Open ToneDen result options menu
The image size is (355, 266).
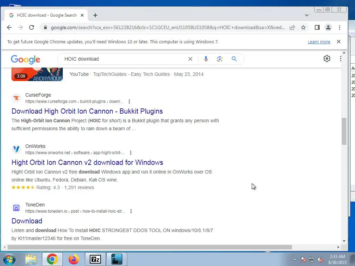pos(131,211)
